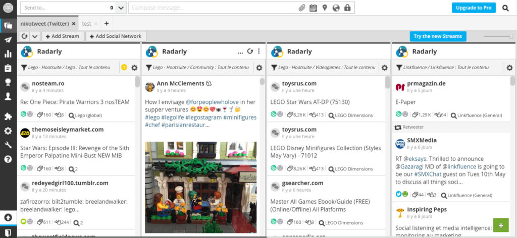Open settings gear of Lego stream
The width and height of the screenshot is (517, 238).
click(x=134, y=68)
